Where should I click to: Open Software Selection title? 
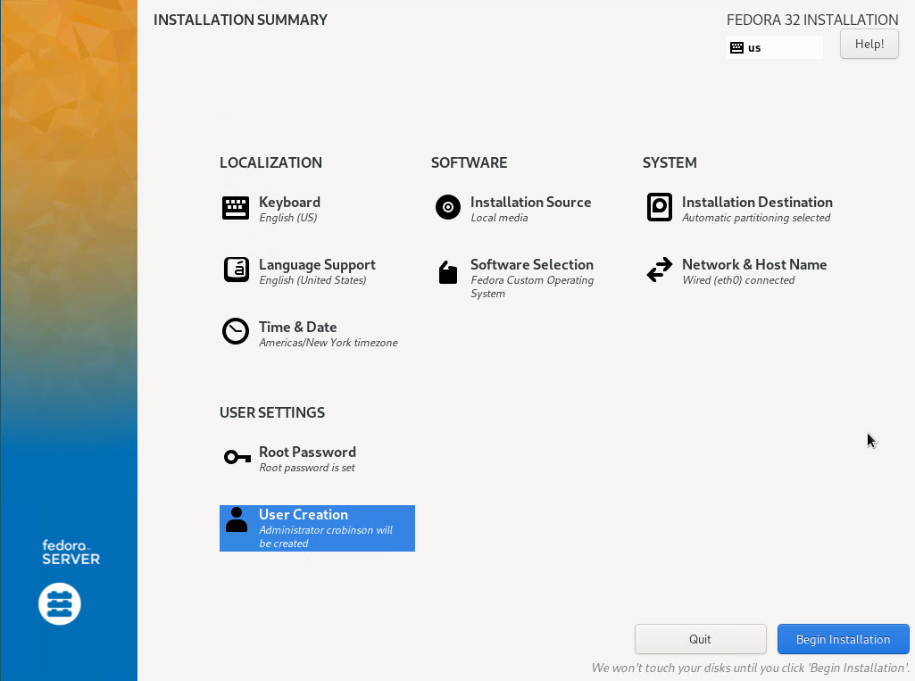(532, 264)
